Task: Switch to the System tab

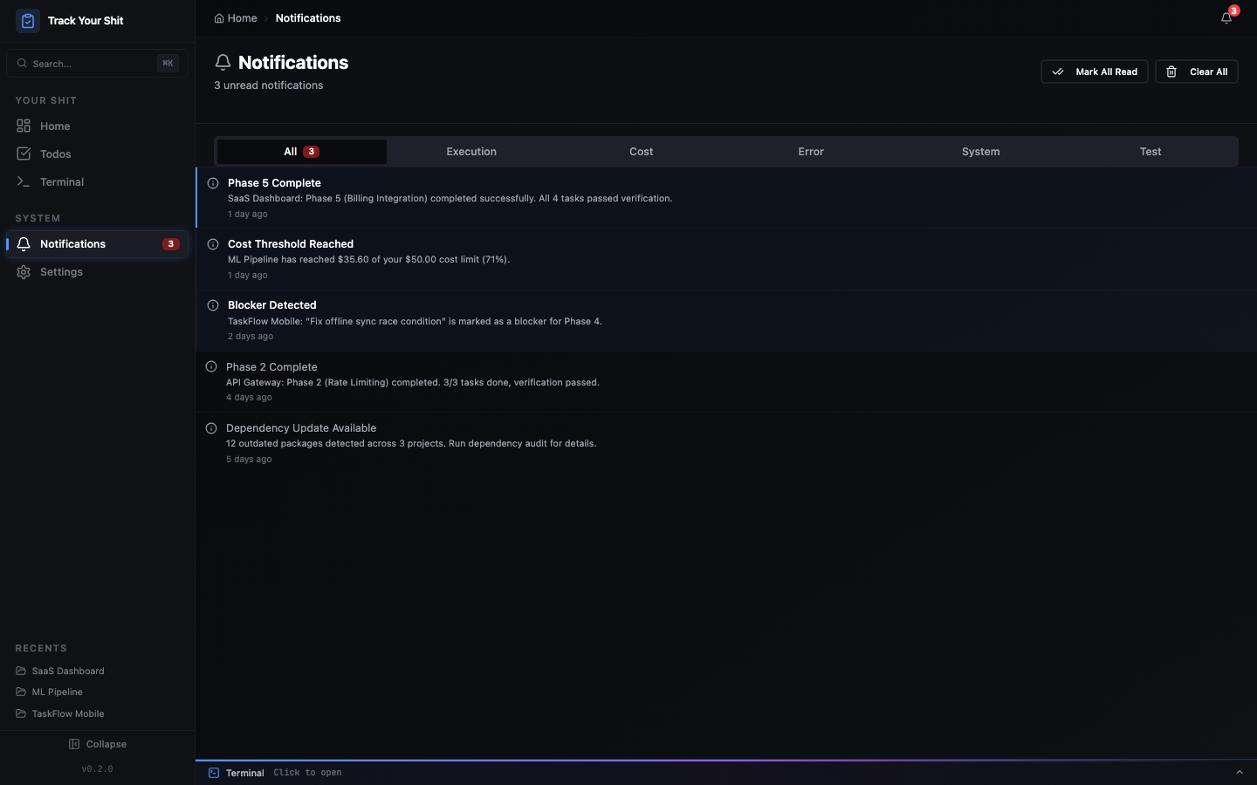Action: (x=980, y=151)
